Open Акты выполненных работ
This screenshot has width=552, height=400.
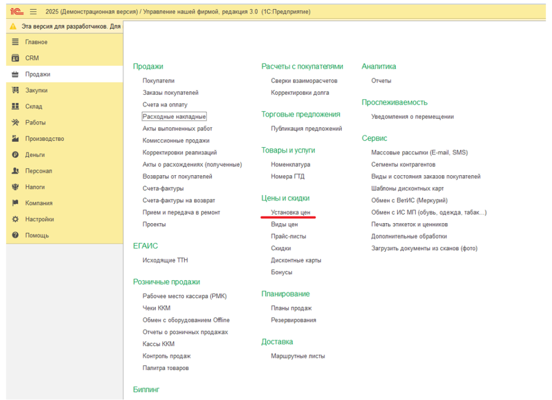click(177, 128)
